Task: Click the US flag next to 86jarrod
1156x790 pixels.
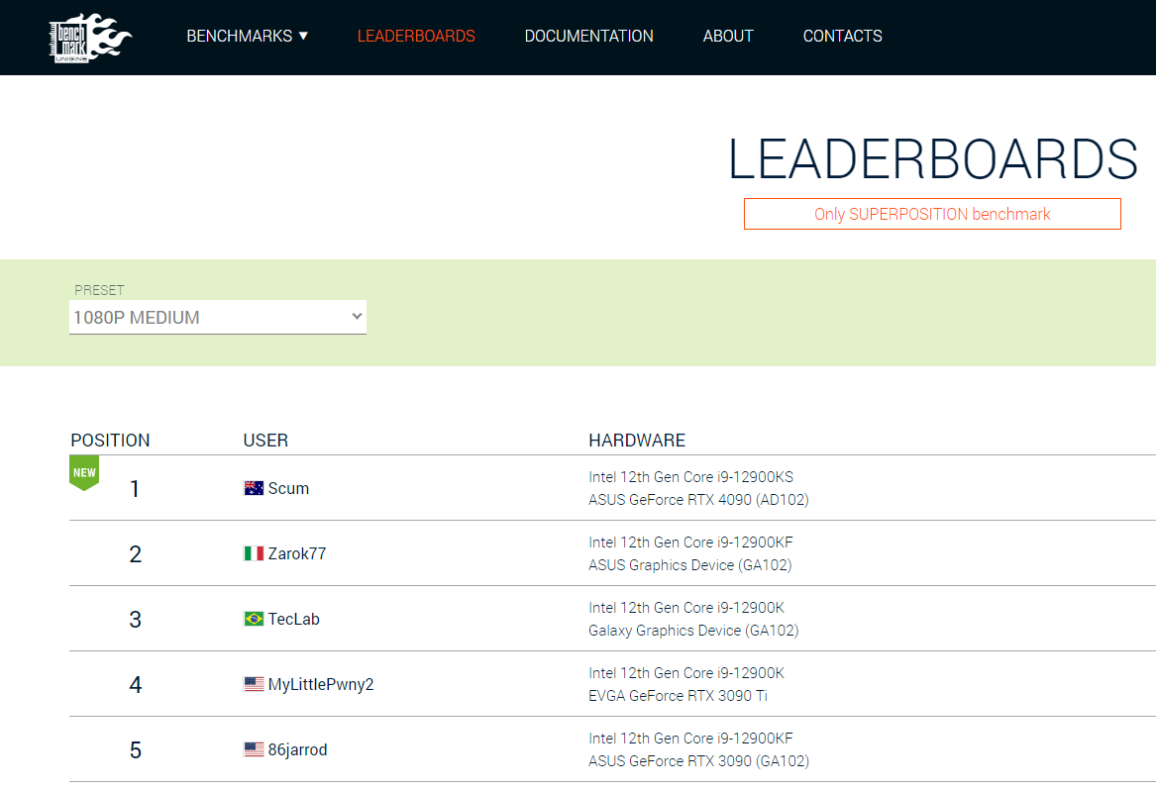Action: point(254,749)
